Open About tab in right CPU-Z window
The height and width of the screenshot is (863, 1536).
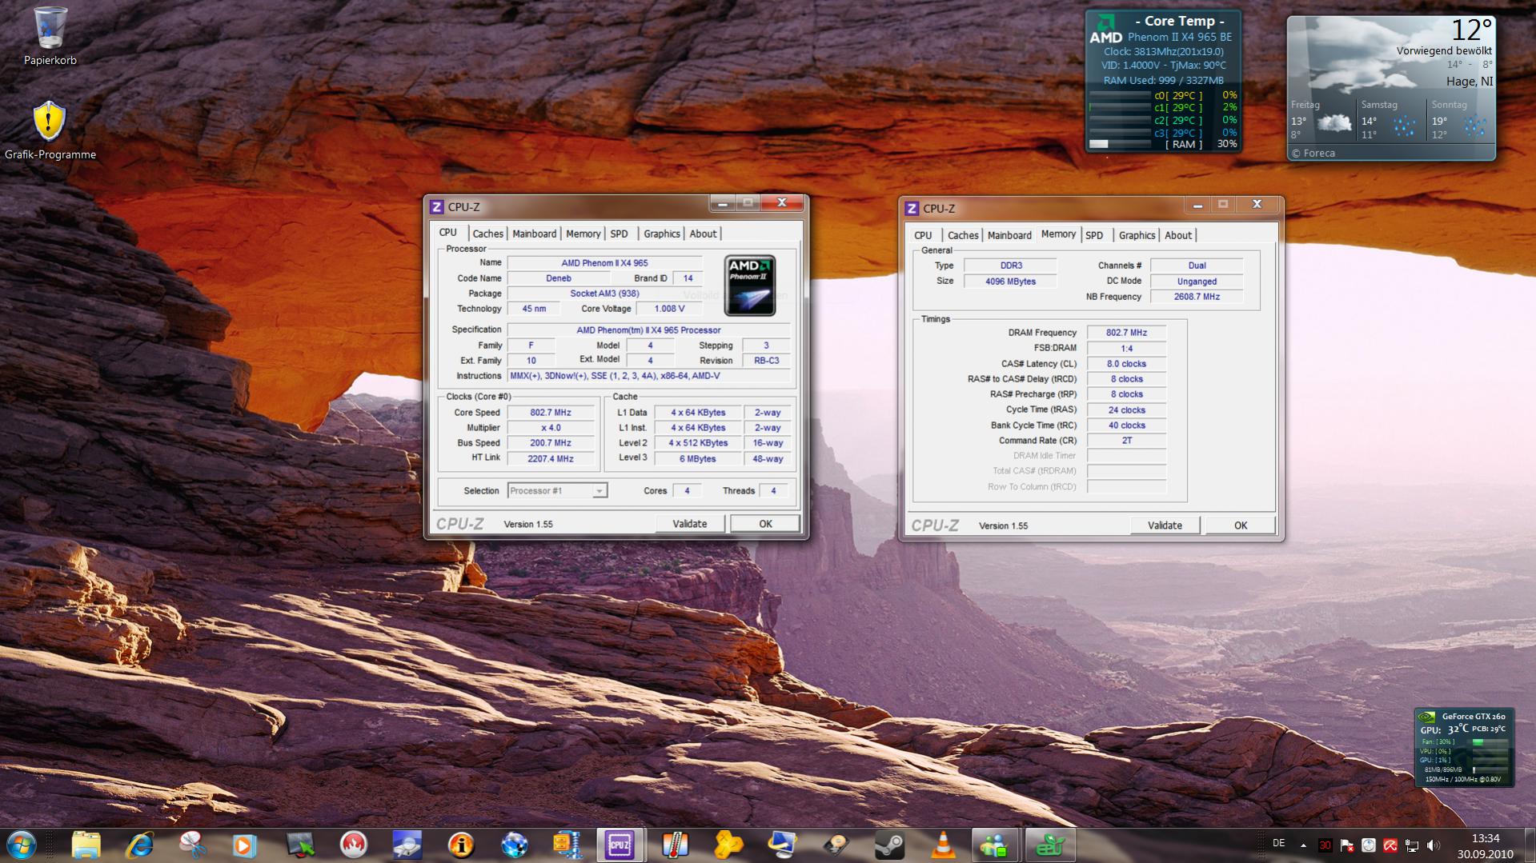pos(1178,236)
